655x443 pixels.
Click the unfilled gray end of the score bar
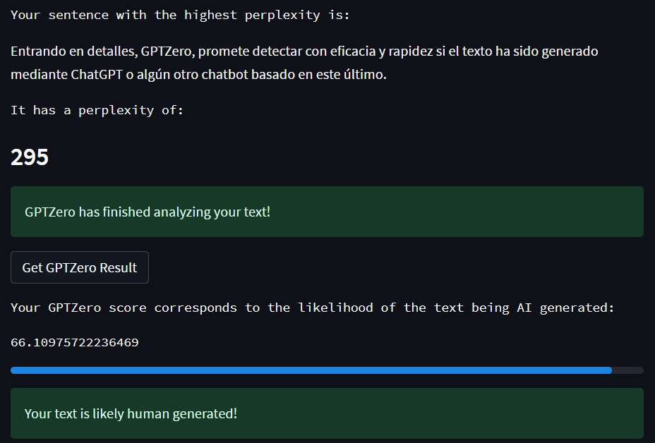[x=628, y=370]
